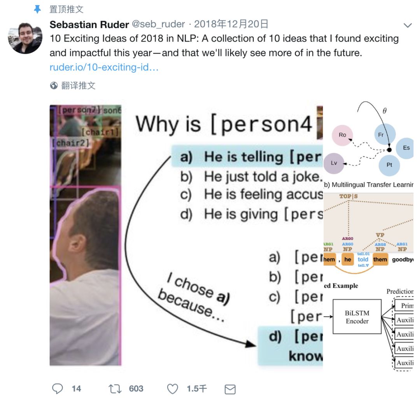Open Sebastian Ruder display name
This screenshot has width=420, height=398.
click(x=89, y=25)
